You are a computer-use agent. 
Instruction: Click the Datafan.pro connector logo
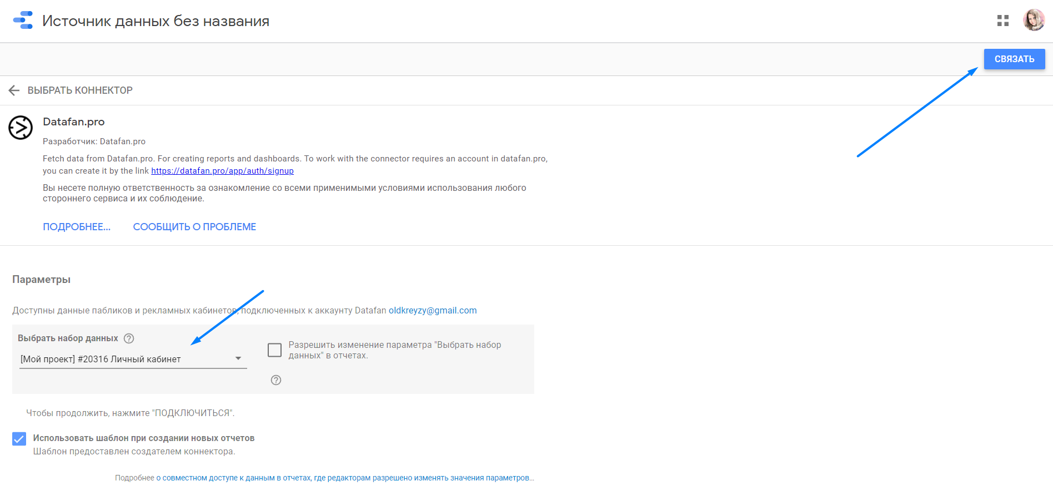click(x=21, y=128)
